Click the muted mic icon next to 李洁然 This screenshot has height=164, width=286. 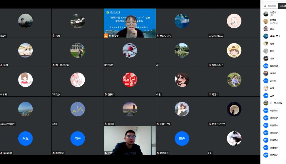(106, 124)
